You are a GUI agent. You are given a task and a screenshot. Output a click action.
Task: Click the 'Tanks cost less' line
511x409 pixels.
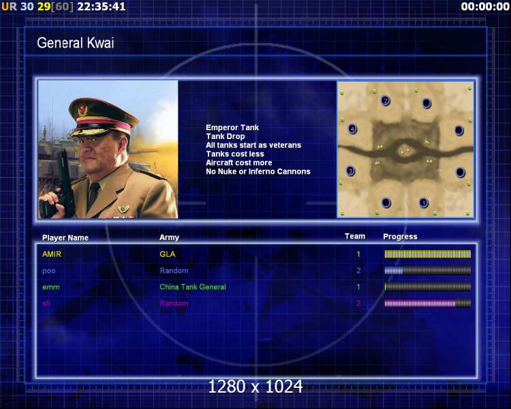point(234,154)
